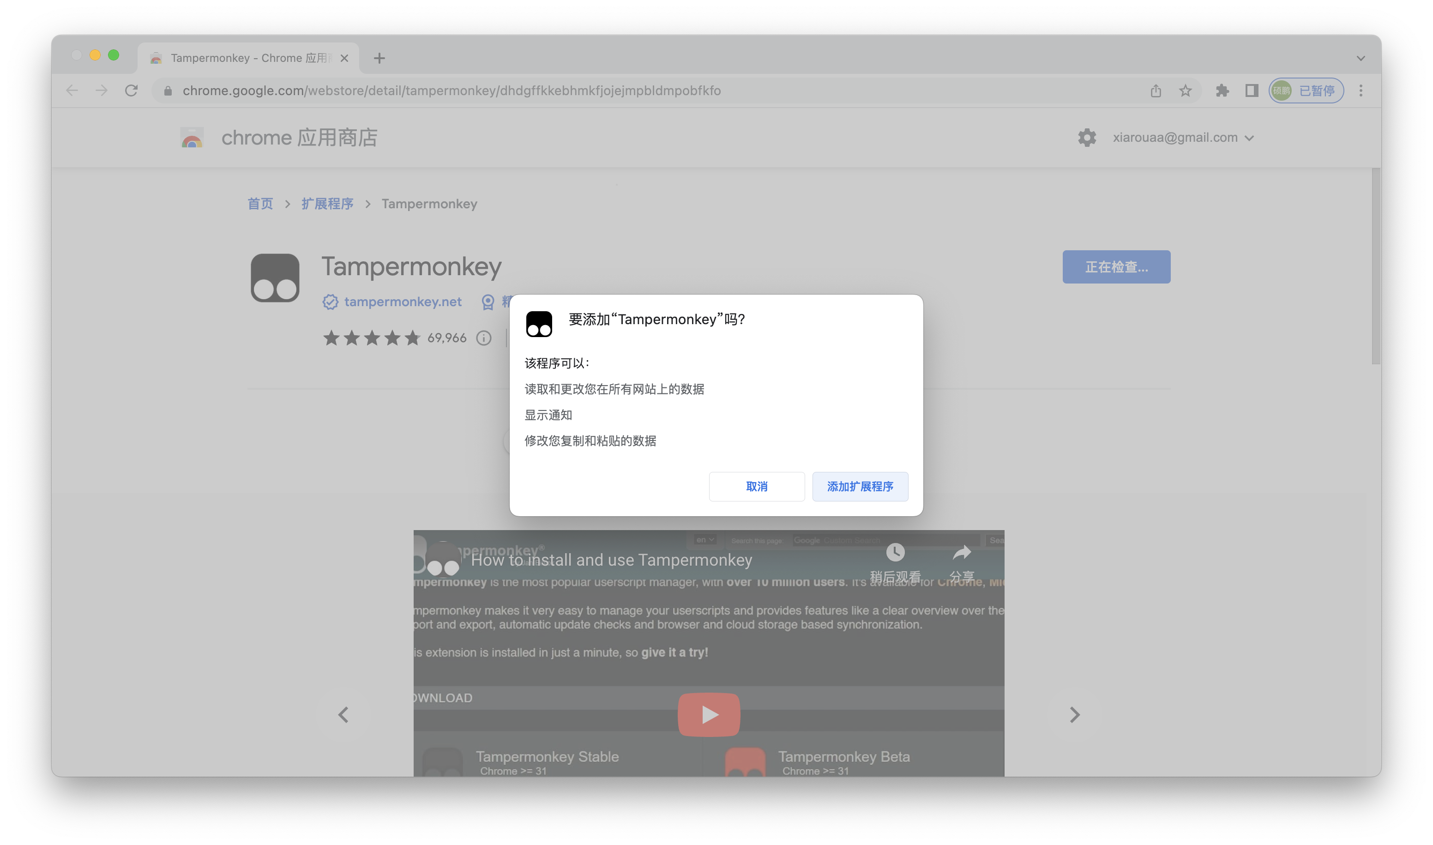This screenshot has width=1433, height=845.
Task: Click the featured ribbon badge icon
Action: point(488,302)
